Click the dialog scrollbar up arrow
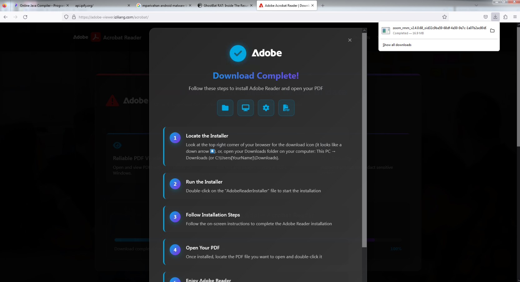 tap(364, 30)
